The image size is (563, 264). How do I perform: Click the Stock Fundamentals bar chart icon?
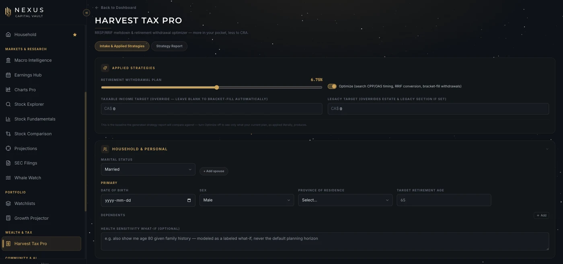coord(8,119)
